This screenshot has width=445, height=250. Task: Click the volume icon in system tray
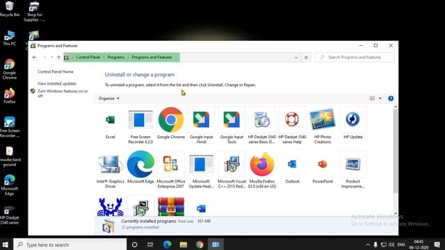(391, 244)
